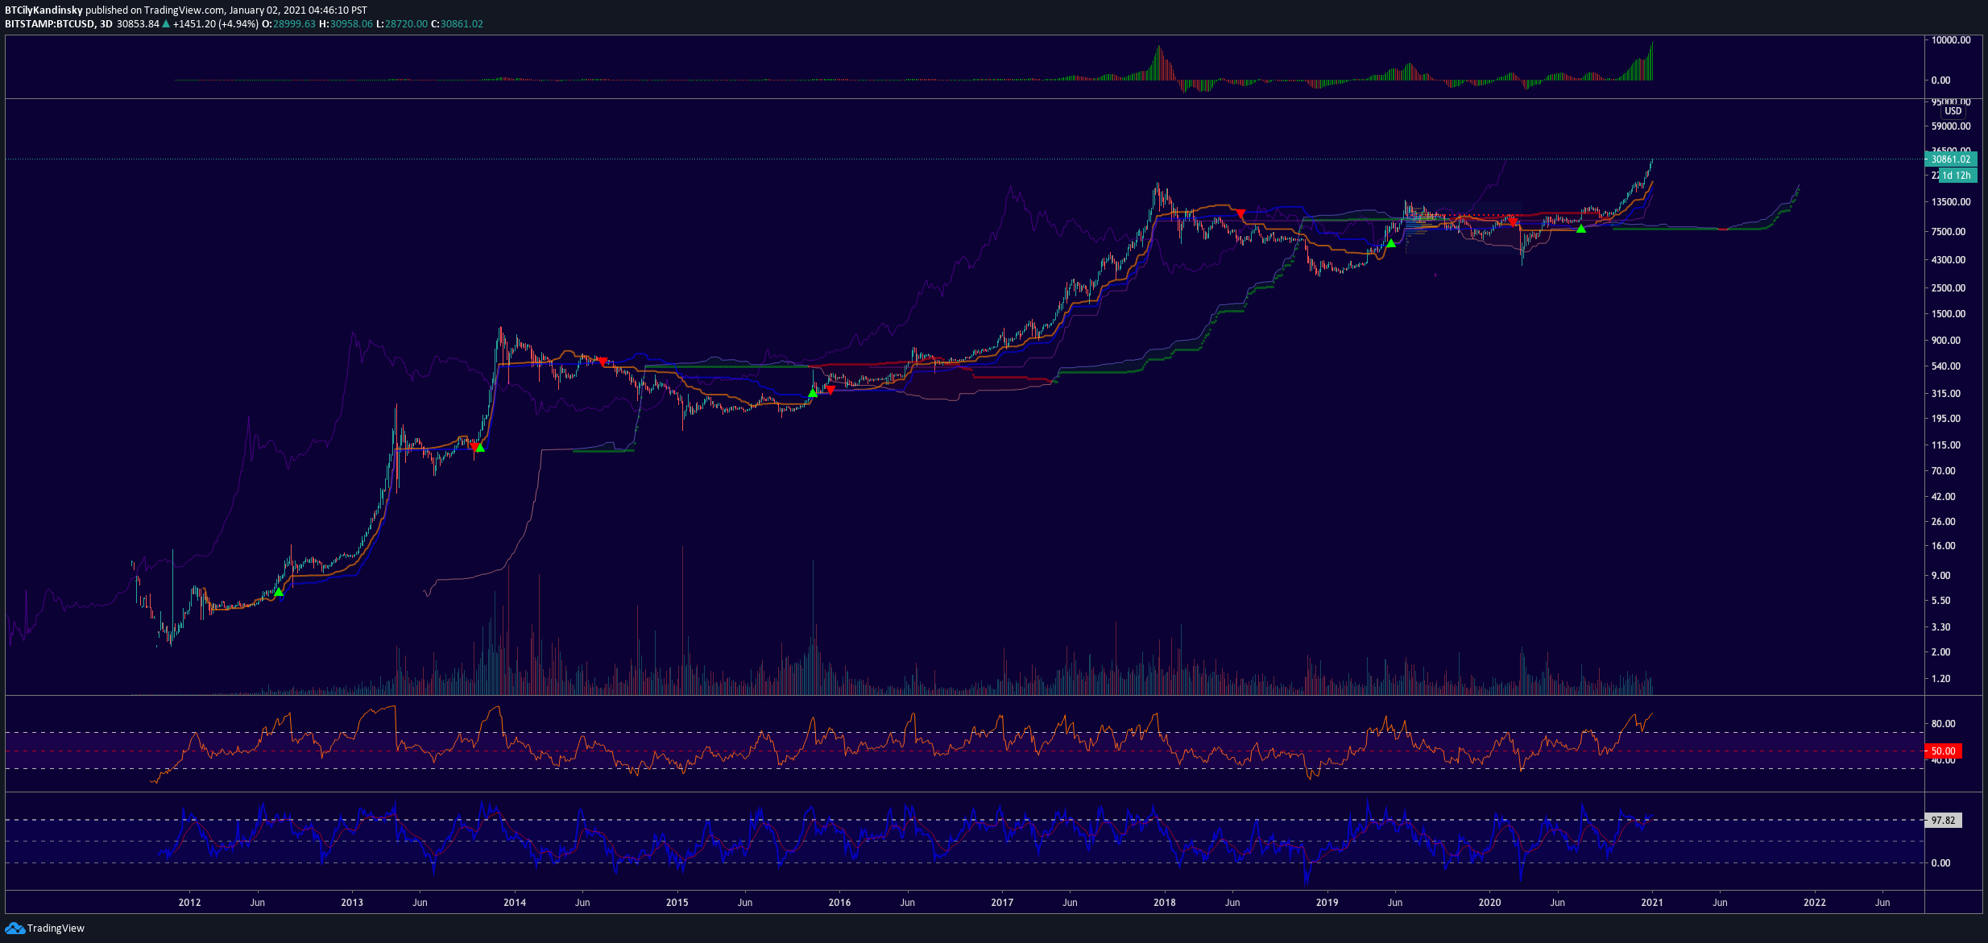Open the TradingView wordmark link
The height and width of the screenshot is (943, 1988).
coord(56,929)
